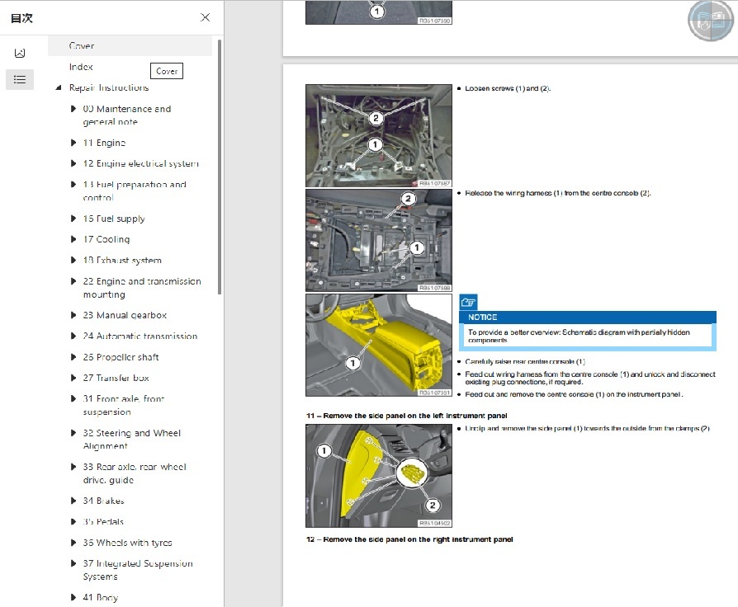This screenshot has height=607, width=738.
Task: Click the 'Loosen screws (1) and (2)' text
Action: pos(508,88)
